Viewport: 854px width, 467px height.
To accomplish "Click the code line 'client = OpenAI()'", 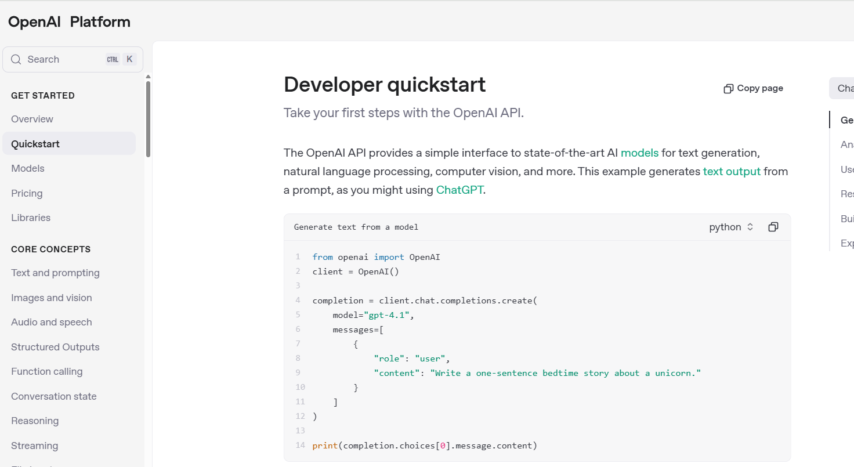I will 356,271.
